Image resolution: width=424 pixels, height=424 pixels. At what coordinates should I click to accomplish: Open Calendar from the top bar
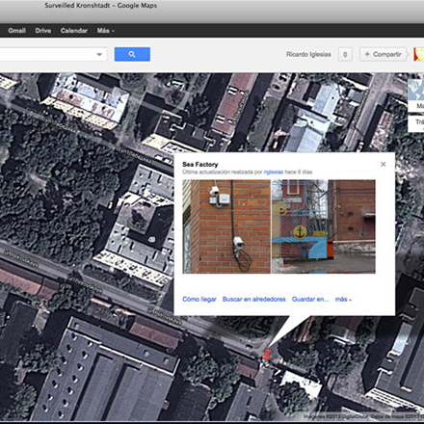coord(74,31)
